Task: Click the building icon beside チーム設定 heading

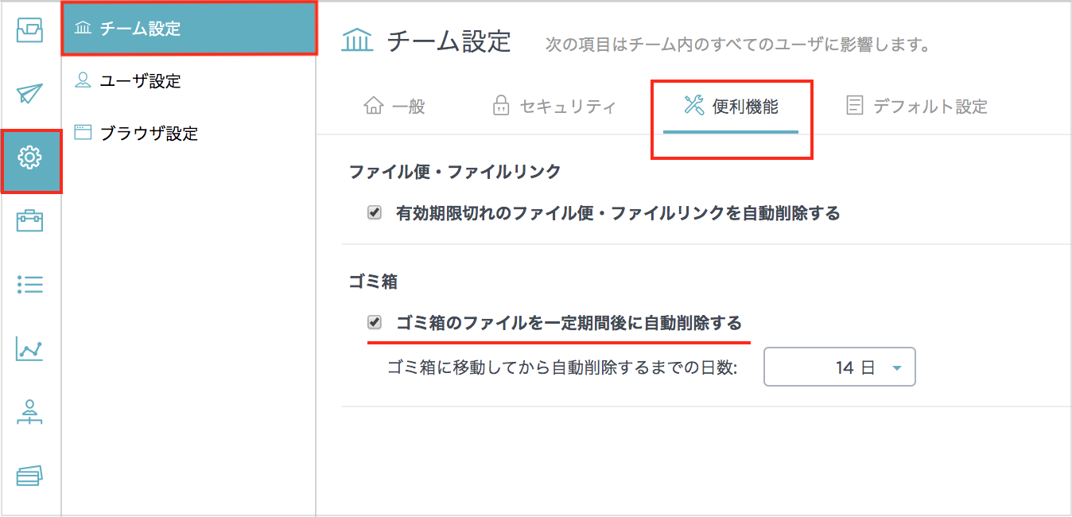Action: 355,41
